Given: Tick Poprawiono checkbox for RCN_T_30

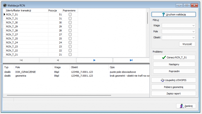Looking at the screenshot, I should pyautogui.click(x=70, y=22).
